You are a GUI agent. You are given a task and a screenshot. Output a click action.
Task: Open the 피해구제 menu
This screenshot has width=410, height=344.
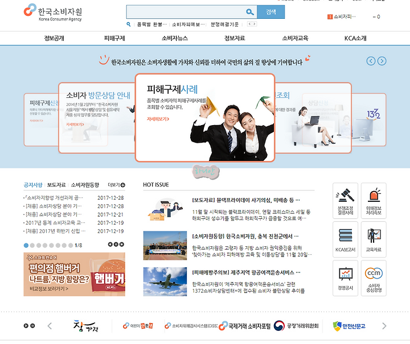(114, 38)
